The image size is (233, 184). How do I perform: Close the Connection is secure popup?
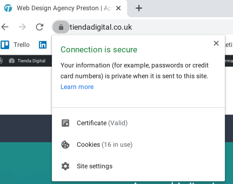click(216, 43)
